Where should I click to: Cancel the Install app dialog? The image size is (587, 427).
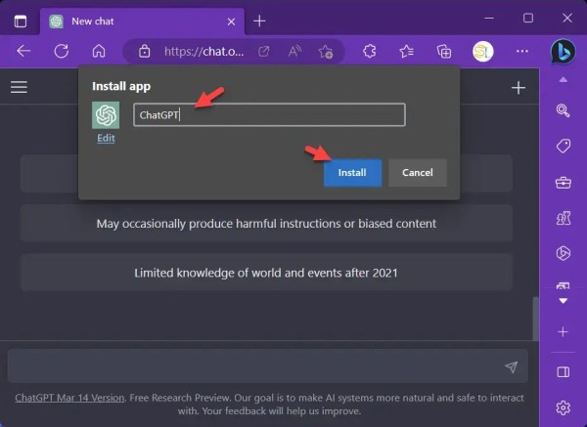pos(418,172)
